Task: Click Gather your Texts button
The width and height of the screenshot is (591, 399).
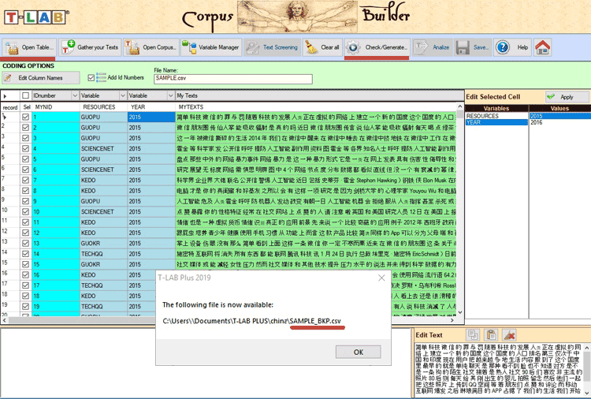Action: 90,47
